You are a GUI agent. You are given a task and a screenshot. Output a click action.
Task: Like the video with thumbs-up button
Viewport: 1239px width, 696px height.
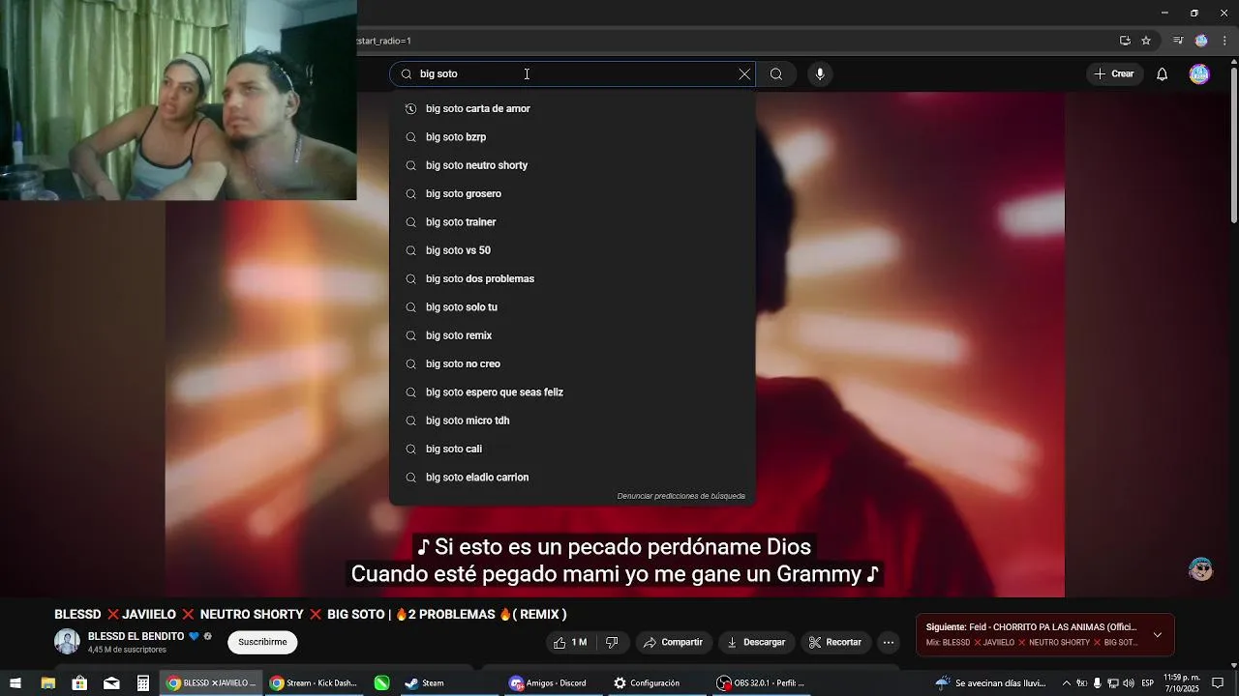tap(570, 642)
